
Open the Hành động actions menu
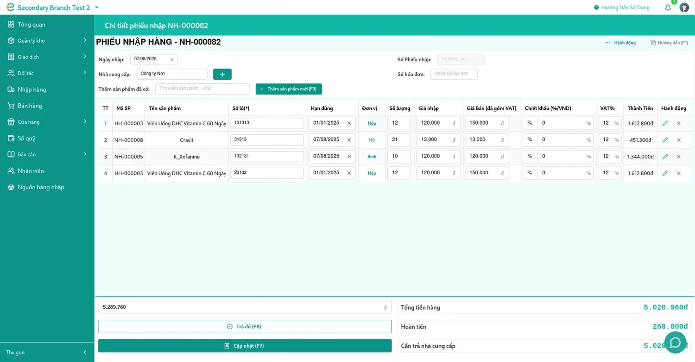pyautogui.click(x=620, y=43)
